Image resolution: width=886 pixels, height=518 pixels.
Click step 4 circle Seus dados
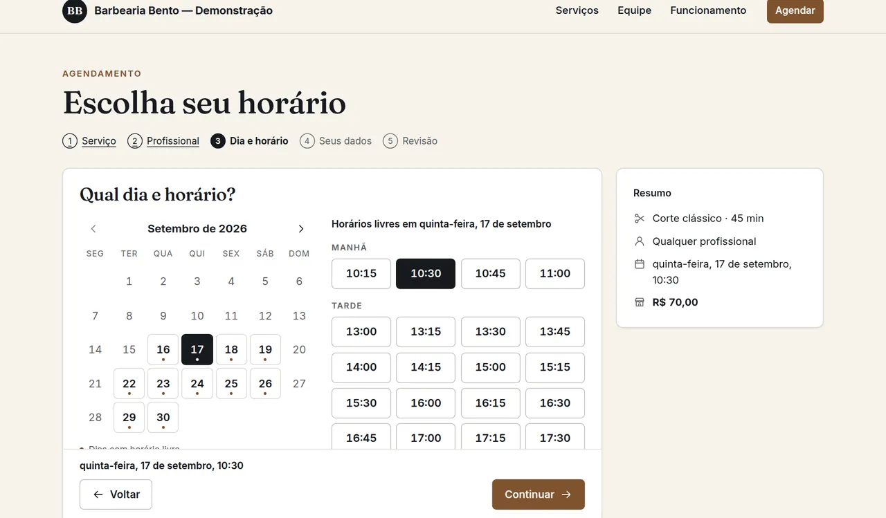click(x=307, y=141)
